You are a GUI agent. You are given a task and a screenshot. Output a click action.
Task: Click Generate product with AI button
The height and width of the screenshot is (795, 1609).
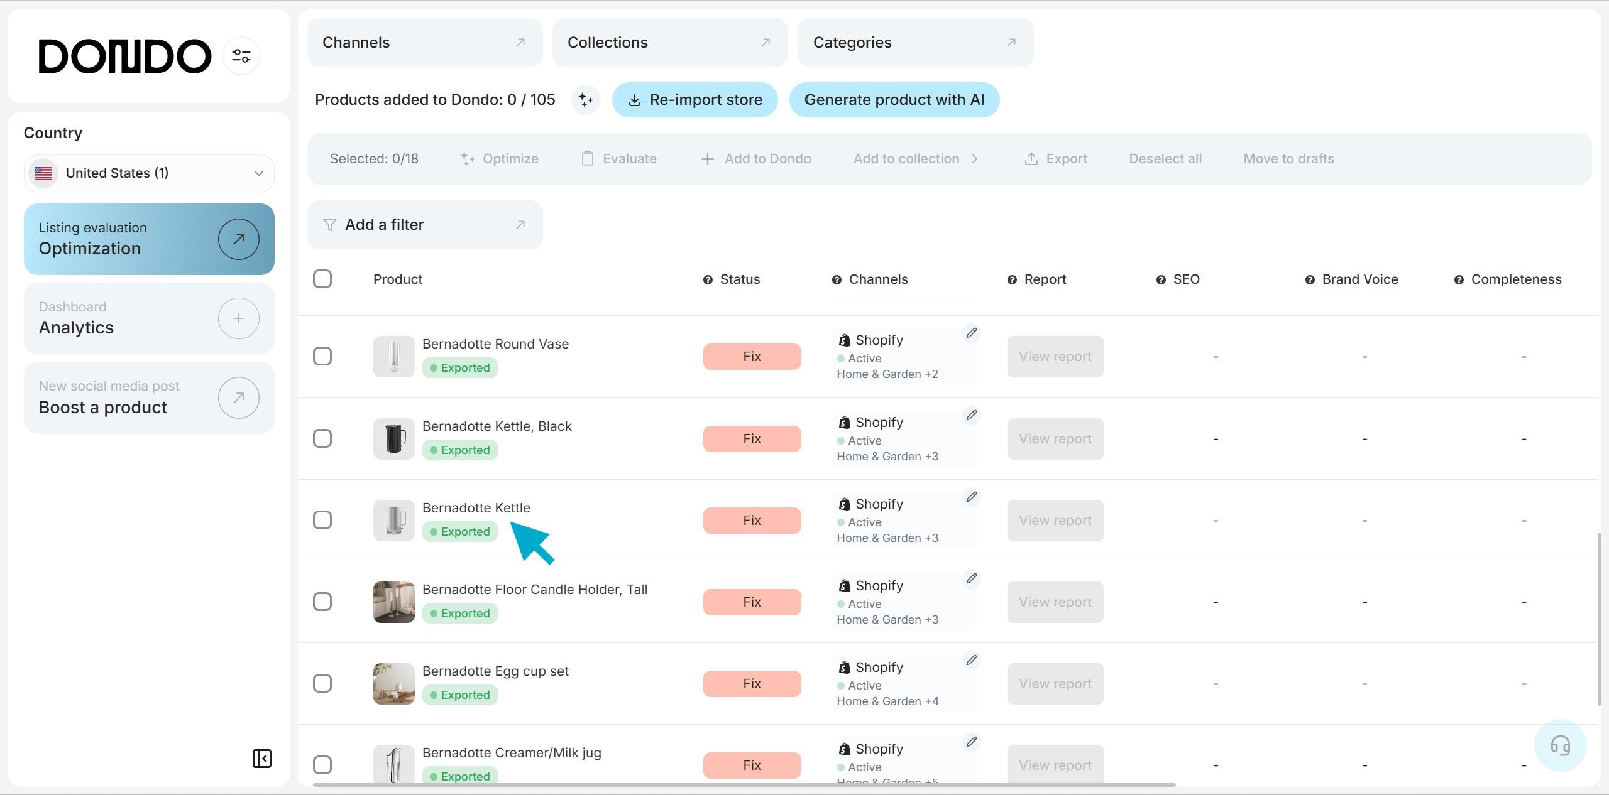tap(894, 100)
